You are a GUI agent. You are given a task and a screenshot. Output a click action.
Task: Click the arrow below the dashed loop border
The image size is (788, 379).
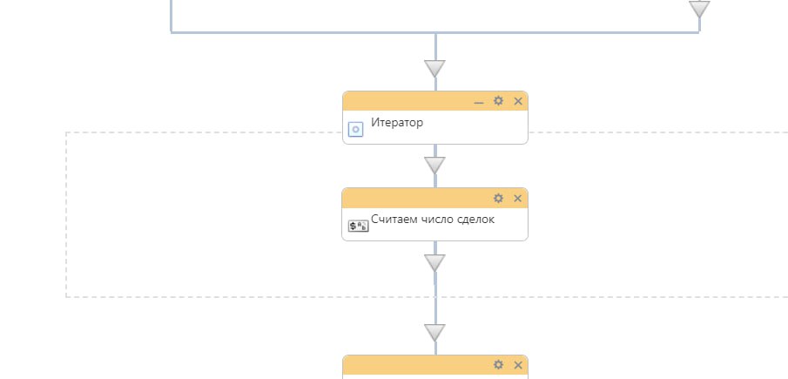(434, 332)
